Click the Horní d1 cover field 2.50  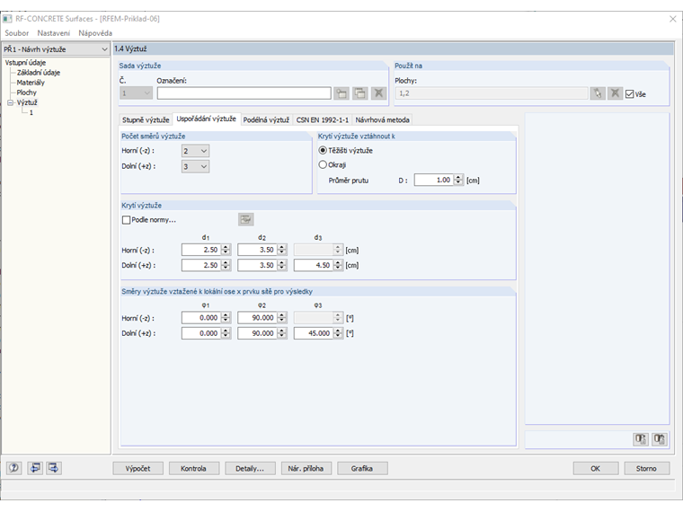point(201,250)
